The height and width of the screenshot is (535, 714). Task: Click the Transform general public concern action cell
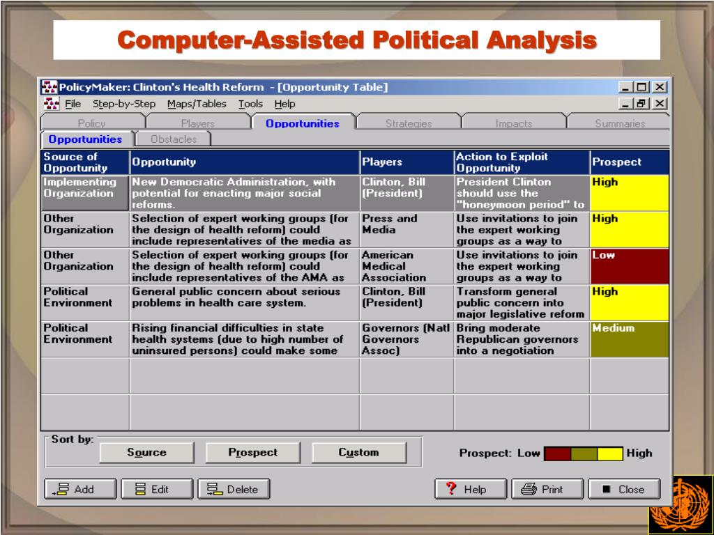pos(522,302)
